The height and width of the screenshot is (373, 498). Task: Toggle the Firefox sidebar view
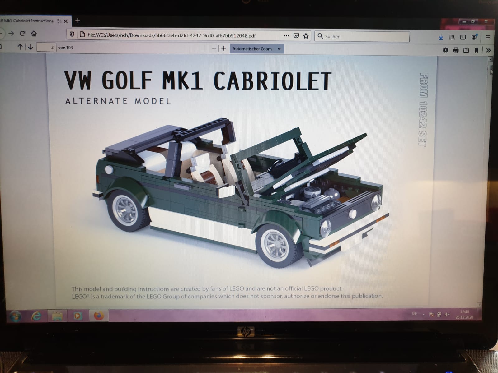463,37
